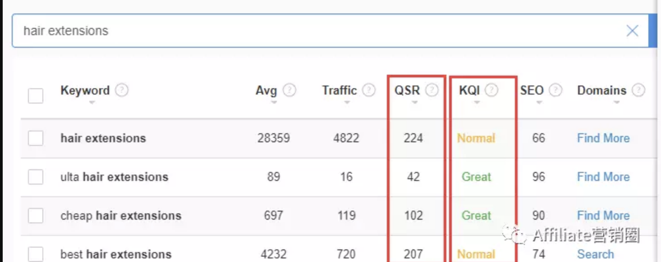The width and height of the screenshot is (661, 262).
Task: Sort by Avg using its arrow
Action: (274, 103)
